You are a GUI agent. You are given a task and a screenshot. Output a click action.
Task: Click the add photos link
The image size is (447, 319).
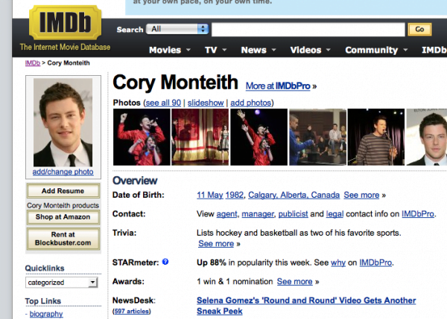(250, 103)
